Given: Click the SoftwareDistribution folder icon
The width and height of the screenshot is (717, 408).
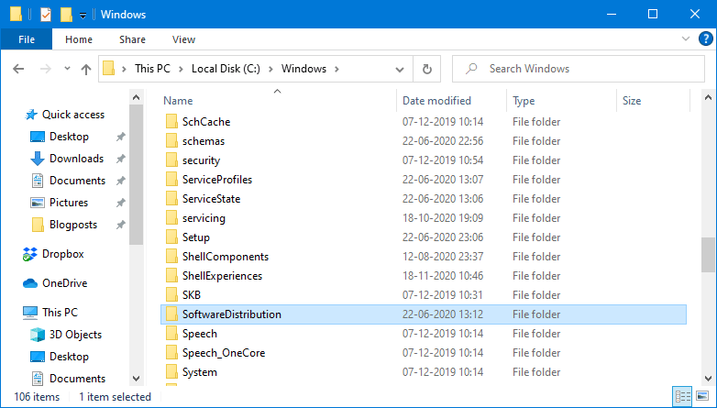Looking at the screenshot, I should point(171,314).
